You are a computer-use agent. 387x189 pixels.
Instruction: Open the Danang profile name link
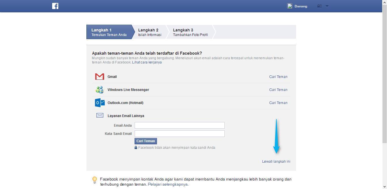(x=301, y=6)
